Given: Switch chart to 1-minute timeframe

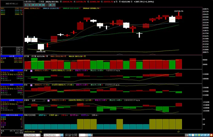Looking at the screenshot, I should [26, 5].
